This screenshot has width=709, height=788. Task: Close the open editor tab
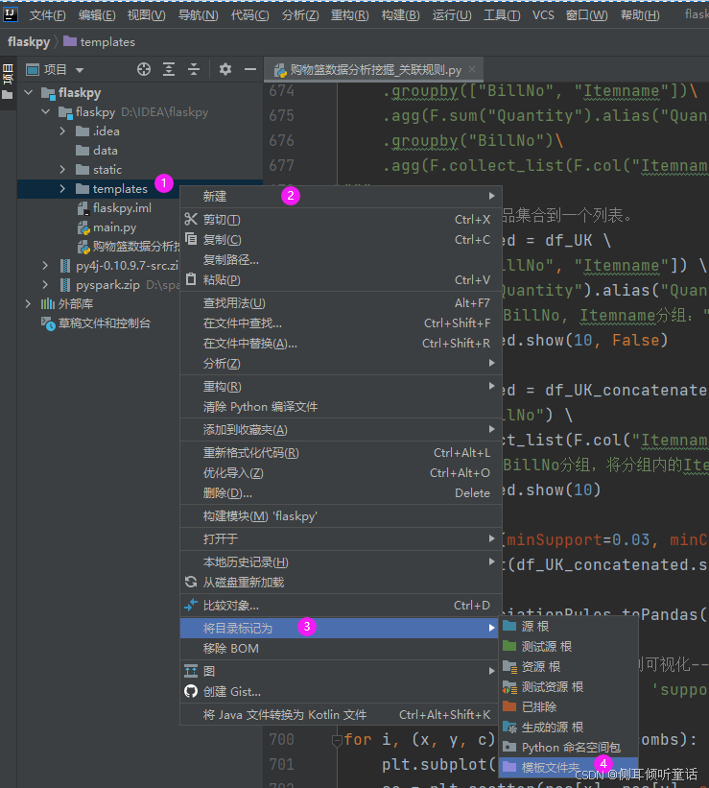[x=472, y=69]
